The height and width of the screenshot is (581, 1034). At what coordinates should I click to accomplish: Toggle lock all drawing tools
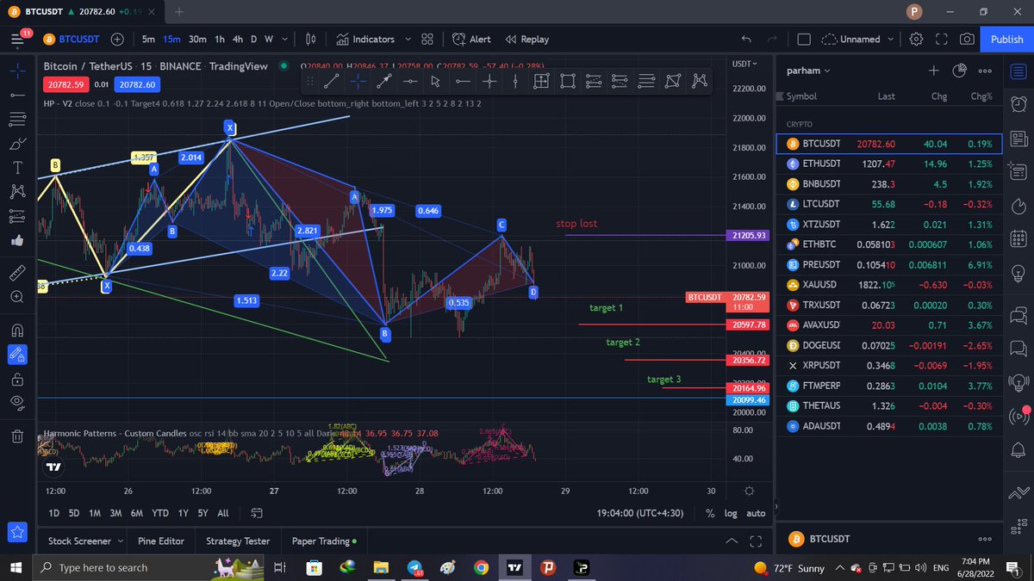click(17, 379)
